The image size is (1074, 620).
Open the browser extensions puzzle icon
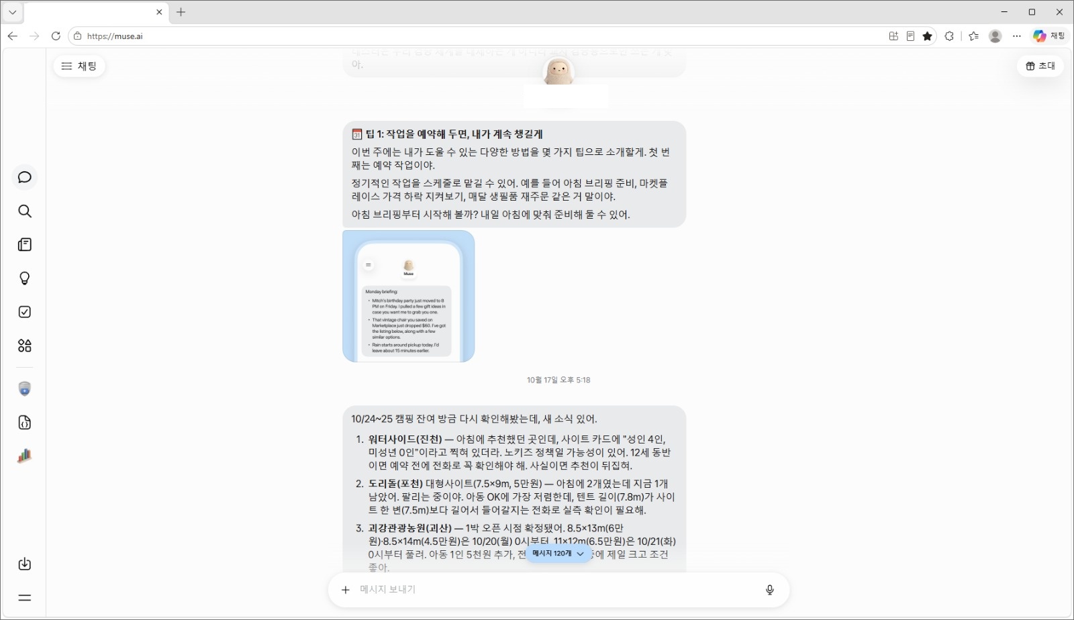(x=949, y=36)
